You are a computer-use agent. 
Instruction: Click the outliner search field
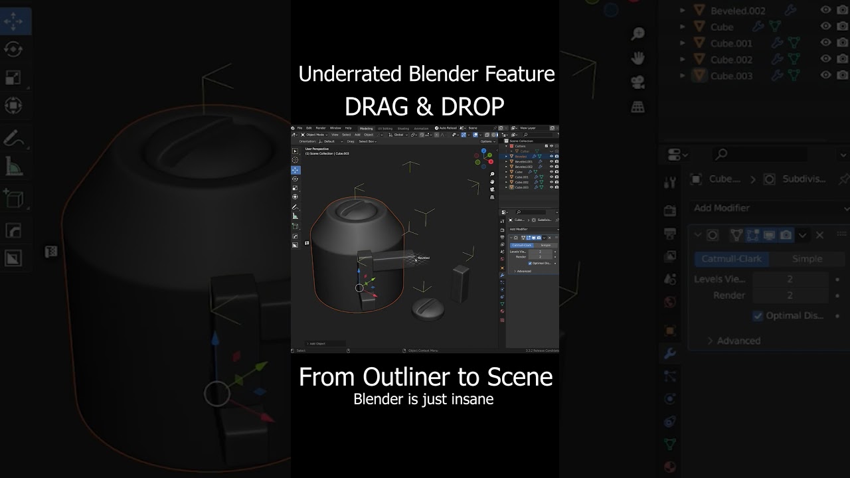click(x=538, y=135)
